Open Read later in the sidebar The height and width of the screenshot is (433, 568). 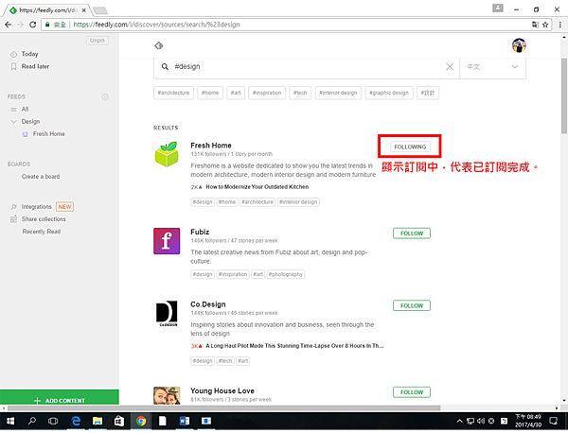click(35, 66)
